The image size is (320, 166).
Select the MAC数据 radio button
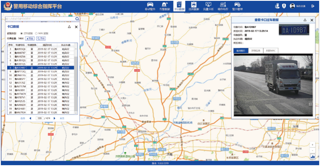(36, 33)
